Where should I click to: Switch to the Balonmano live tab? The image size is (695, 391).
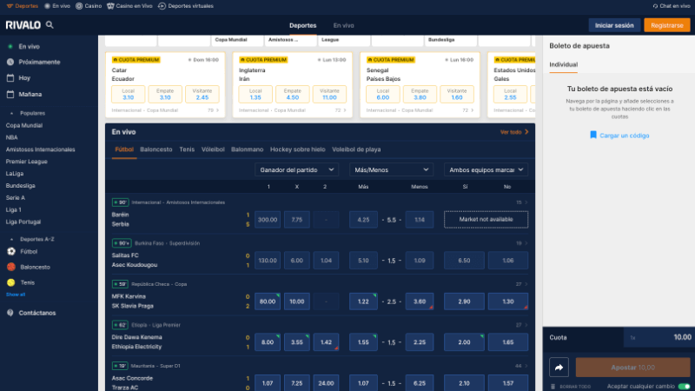point(248,149)
